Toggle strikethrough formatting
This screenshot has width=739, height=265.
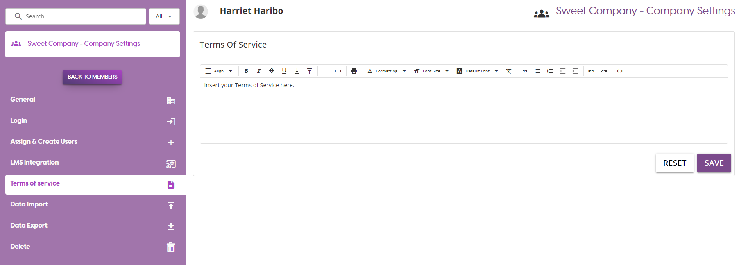(272, 71)
